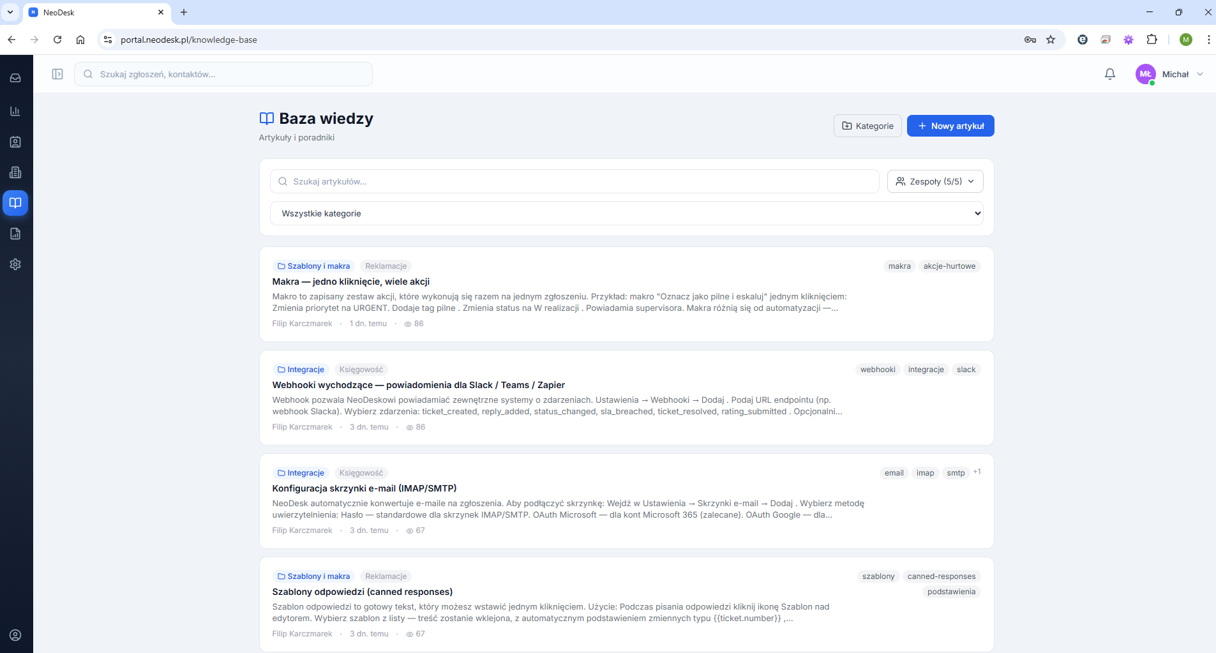Viewport: 1216px width, 653px height.
Task: Click the webhooki tag
Action: 878,370
